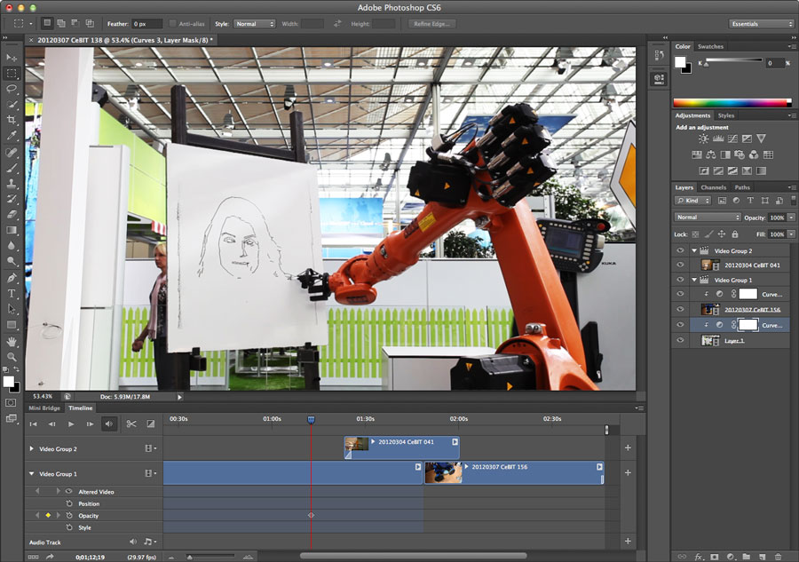Viewport: 799px width, 562px height.
Task: Select the Zoom tool in toolbar
Action: point(12,356)
